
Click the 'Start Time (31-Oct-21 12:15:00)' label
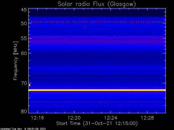pyautogui.click(x=97, y=123)
